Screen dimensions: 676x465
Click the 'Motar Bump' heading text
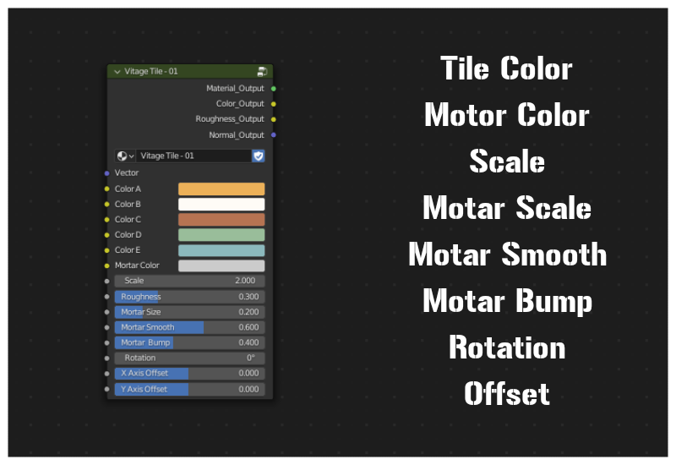(x=507, y=301)
